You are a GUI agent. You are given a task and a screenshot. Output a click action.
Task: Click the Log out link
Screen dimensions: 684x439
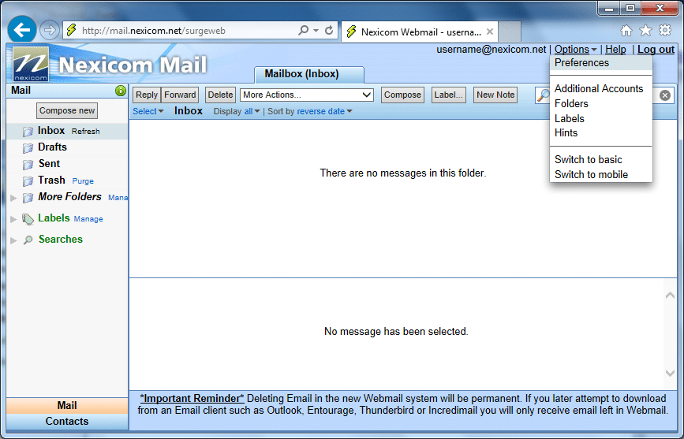(x=656, y=50)
